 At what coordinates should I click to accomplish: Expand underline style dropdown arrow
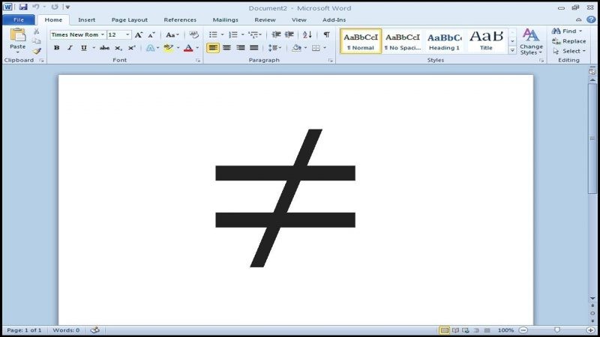(93, 48)
